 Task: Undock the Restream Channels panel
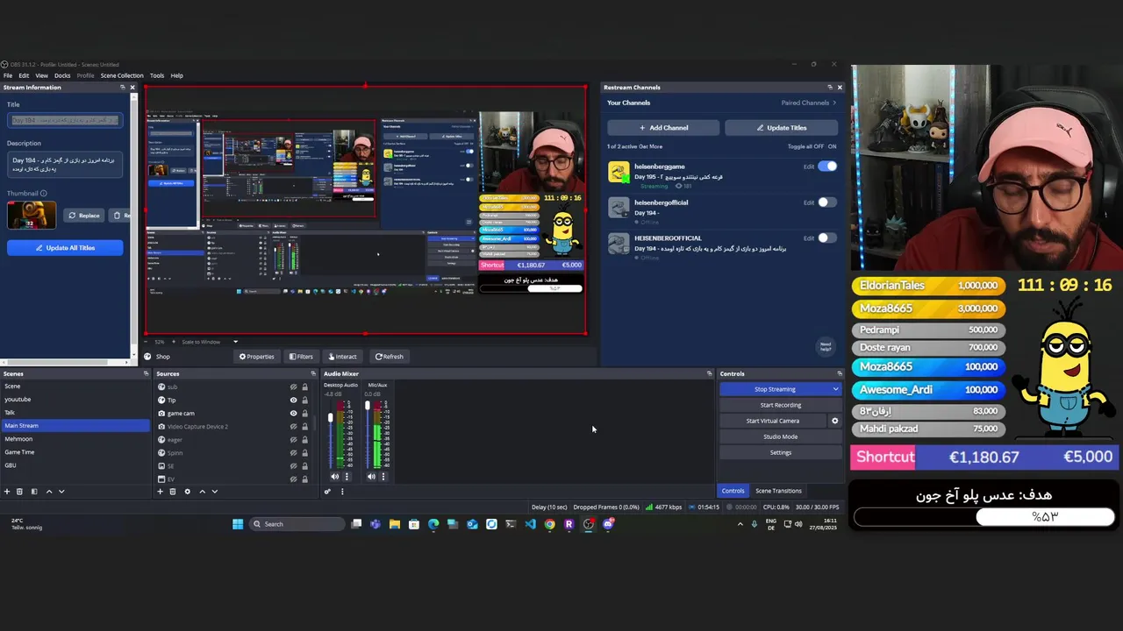pyautogui.click(x=830, y=87)
